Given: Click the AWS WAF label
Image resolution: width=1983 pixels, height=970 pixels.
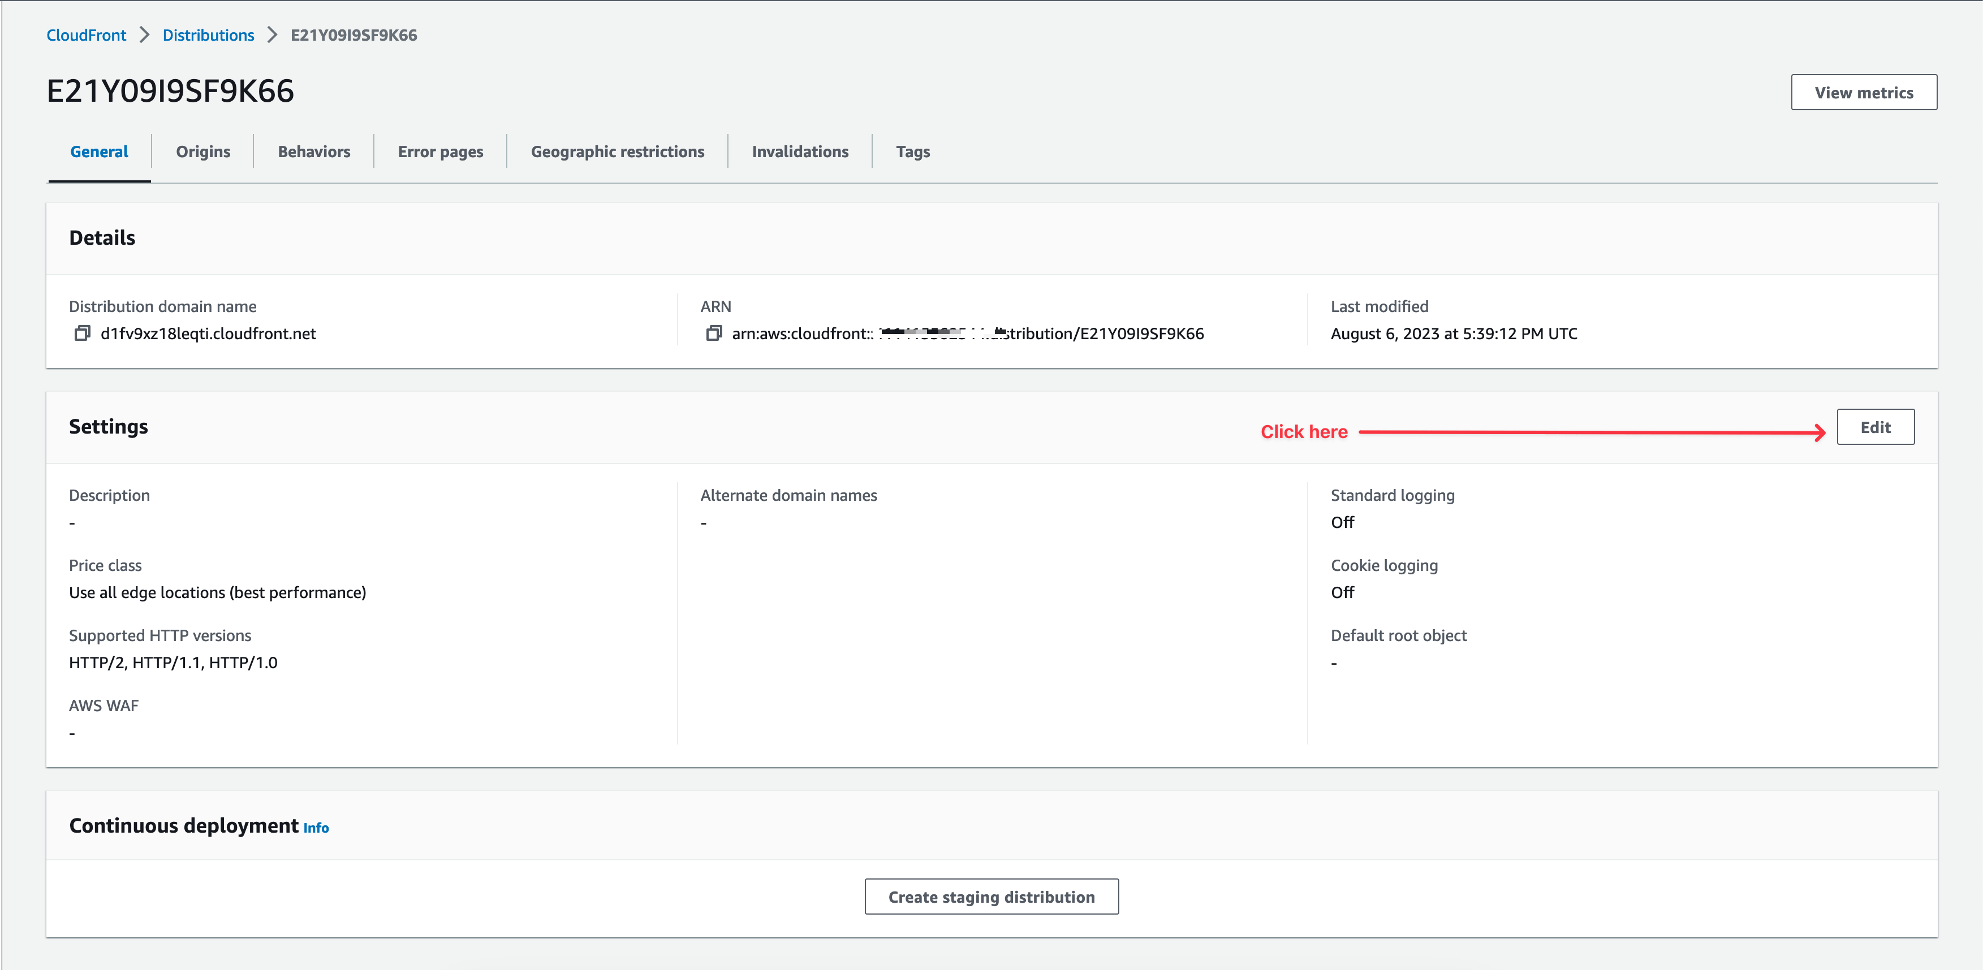Looking at the screenshot, I should pyautogui.click(x=104, y=705).
